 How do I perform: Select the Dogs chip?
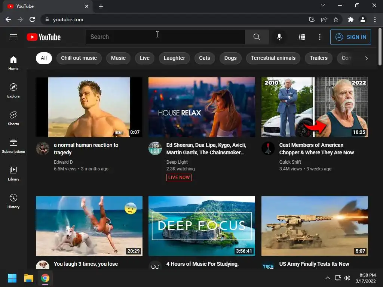(230, 58)
